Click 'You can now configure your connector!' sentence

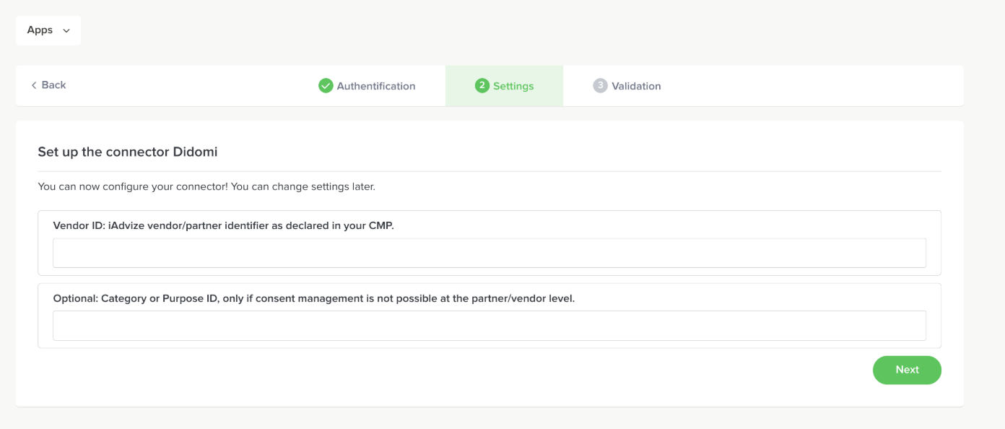click(x=133, y=186)
